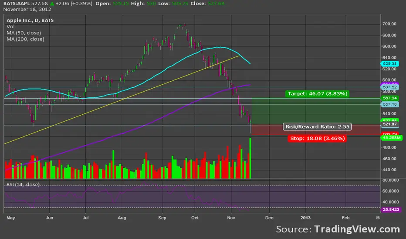
Task: Click the BATS:AAPL ticker symbol header
Action: click(16, 3)
